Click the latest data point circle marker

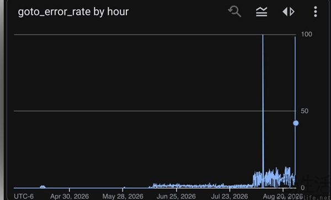[x=296, y=123]
